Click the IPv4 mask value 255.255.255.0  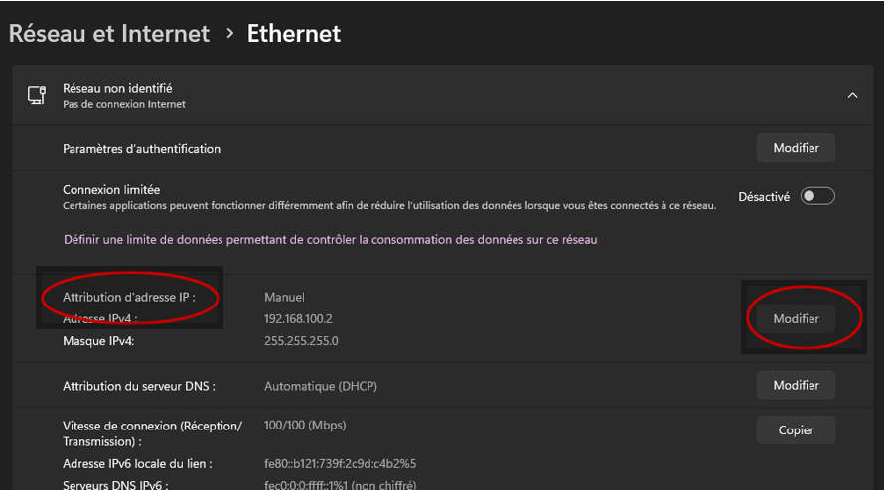(x=301, y=341)
